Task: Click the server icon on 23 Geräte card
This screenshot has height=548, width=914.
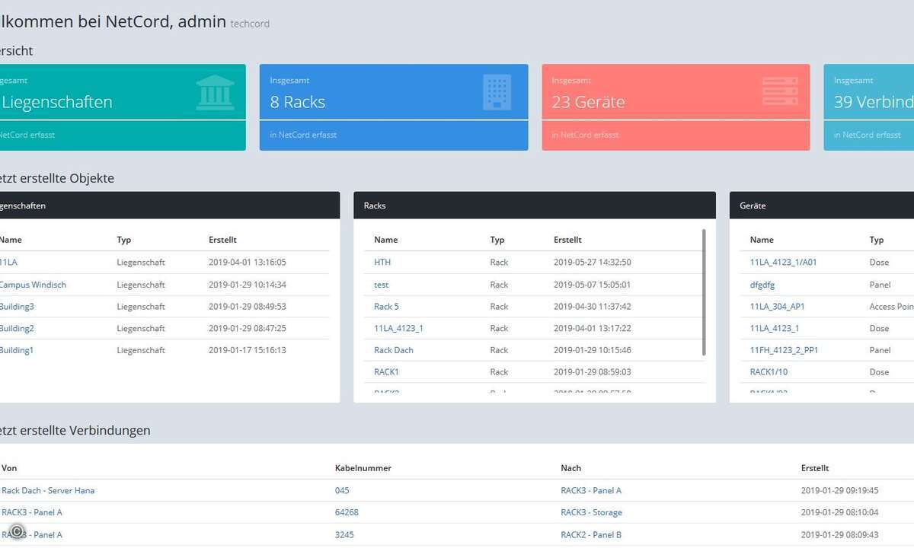Action: point(780,91)
